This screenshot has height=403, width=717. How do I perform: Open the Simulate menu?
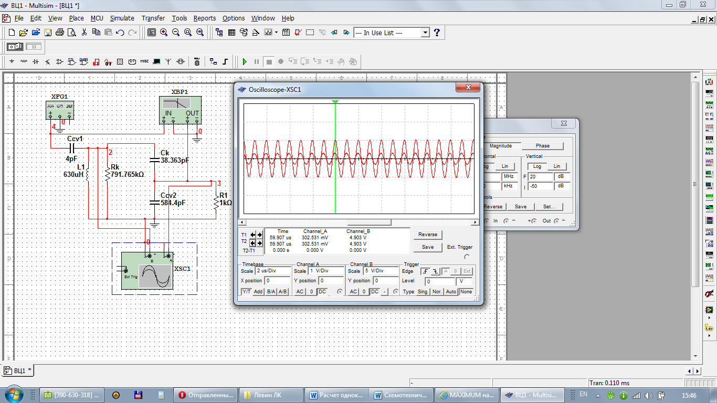pyautogui.click(x=122, y=18)
